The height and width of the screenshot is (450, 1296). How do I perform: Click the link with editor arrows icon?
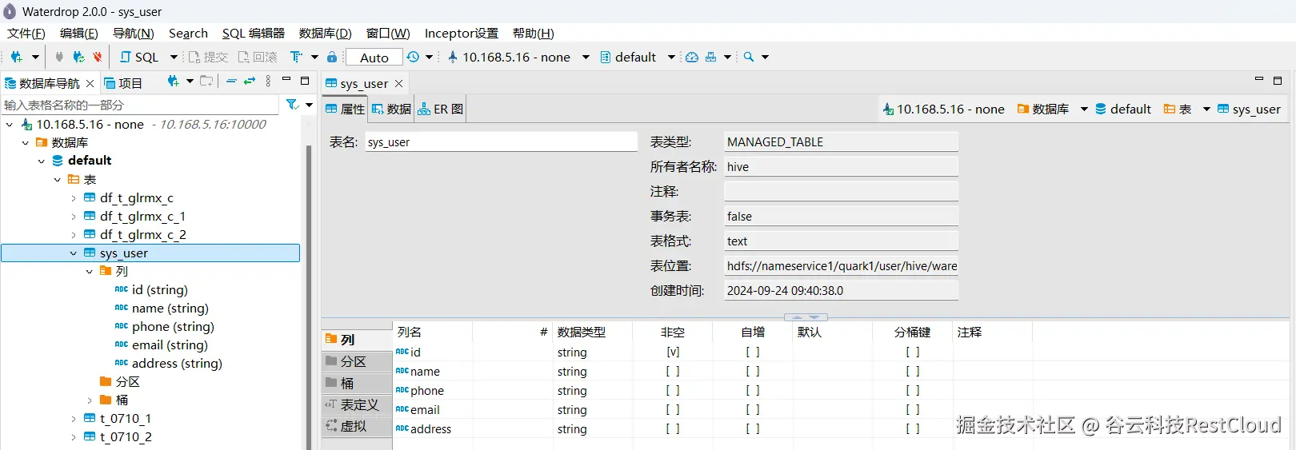[250, 81]
